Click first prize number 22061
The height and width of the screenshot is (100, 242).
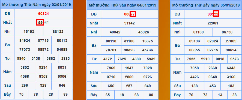213,23
